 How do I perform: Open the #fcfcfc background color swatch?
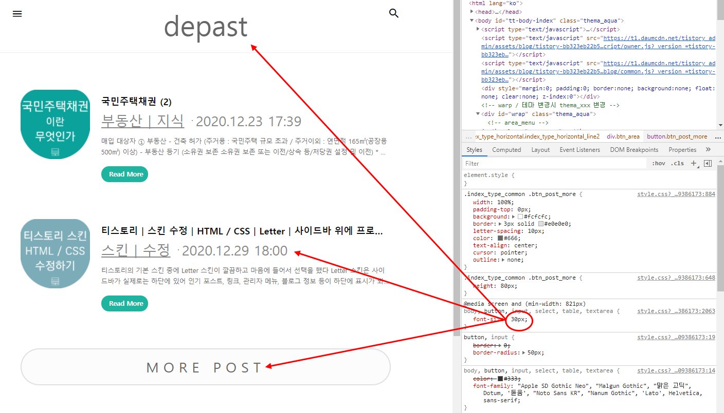point(520,217)
